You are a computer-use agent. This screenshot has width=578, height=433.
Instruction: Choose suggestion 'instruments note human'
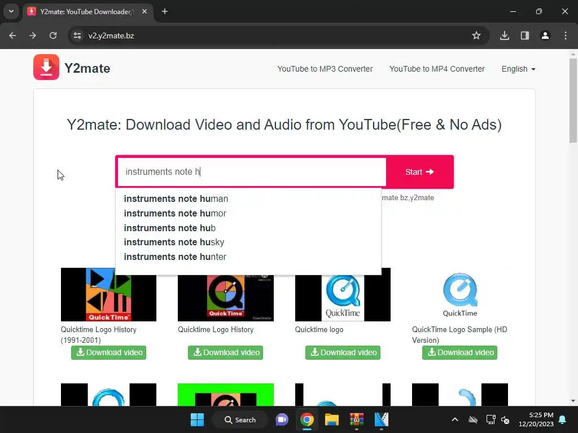[176, 199]
